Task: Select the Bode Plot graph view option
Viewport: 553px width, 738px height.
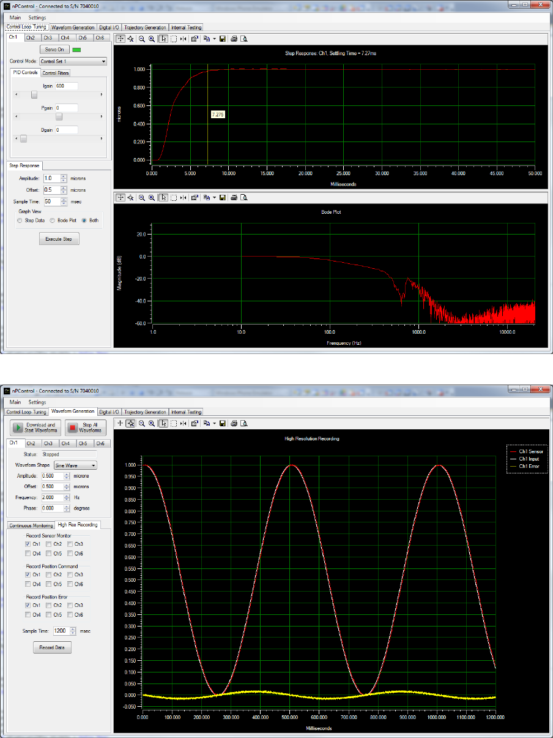Action: point(53,220)
